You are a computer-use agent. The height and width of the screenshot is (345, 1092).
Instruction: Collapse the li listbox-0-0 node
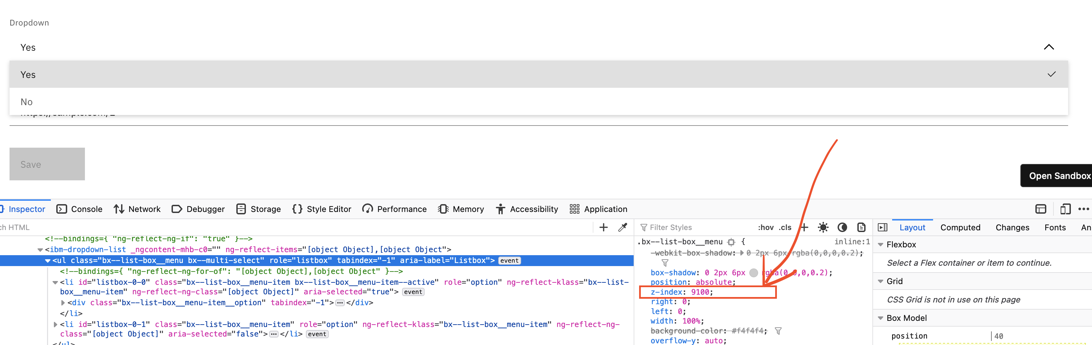[56, 282]
